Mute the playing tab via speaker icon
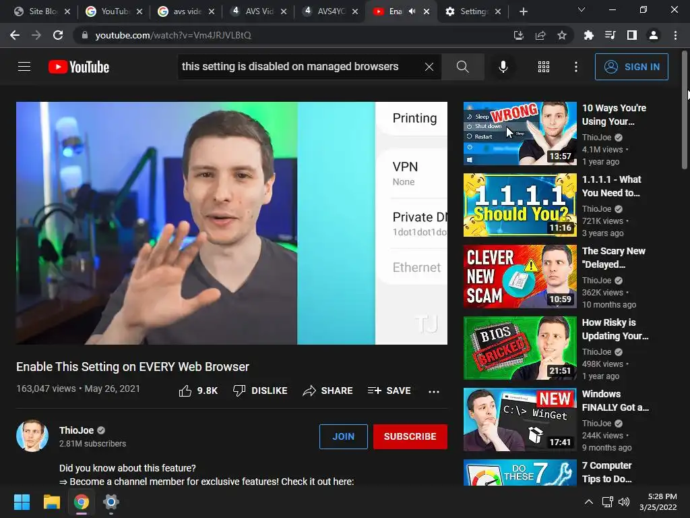The width and height of the screenshot is (690, 518). click(x=412, y=11)
